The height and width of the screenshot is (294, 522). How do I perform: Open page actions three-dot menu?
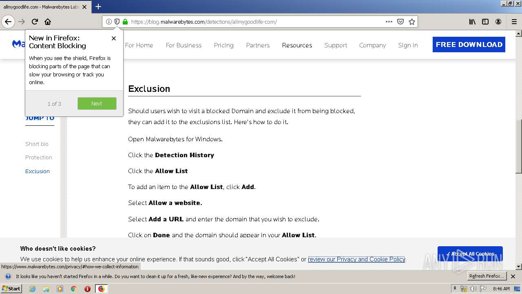coord(389,22)
